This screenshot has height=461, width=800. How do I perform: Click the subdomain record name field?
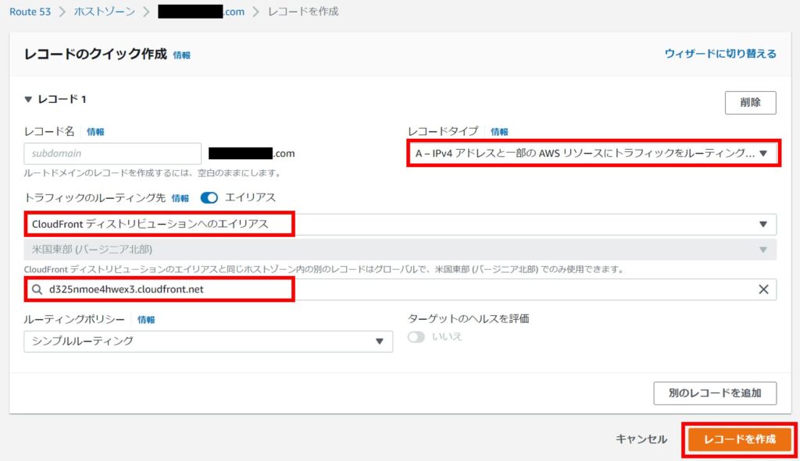(x=112, y=154)
